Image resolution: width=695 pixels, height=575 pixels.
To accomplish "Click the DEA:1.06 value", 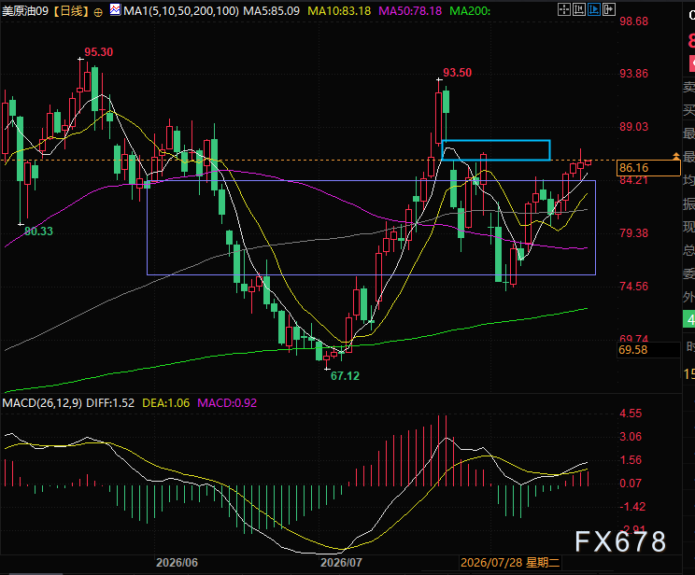I will click(x=165, y=403).
